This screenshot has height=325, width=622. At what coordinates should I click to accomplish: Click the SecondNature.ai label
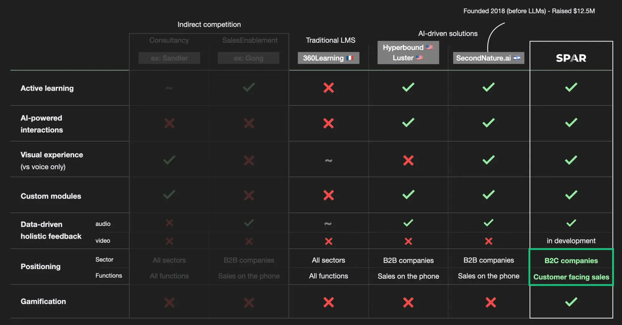pos(483,58)
